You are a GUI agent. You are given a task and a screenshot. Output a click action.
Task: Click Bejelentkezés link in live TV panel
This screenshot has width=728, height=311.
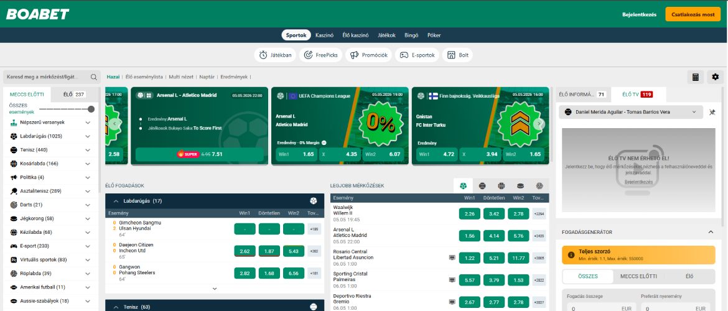coord(638,182)
